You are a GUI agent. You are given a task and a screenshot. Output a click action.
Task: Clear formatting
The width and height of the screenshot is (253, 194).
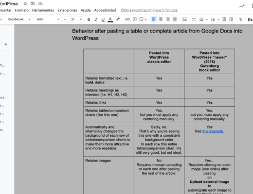(x=241, y=19)
